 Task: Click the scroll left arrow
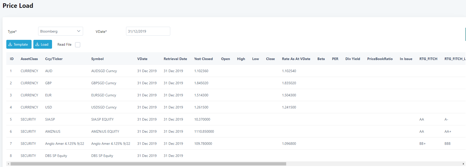click(8, 164)
